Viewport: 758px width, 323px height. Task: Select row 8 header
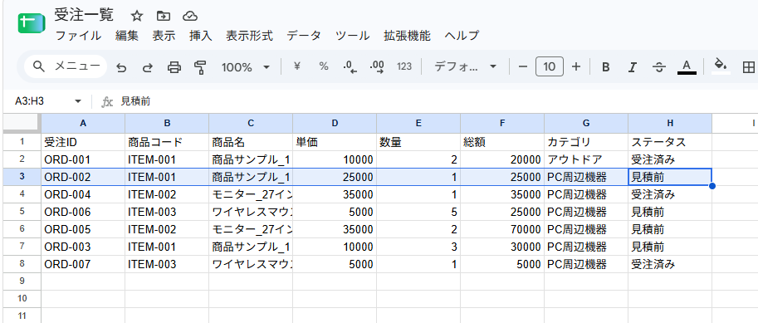coord(22,264)
